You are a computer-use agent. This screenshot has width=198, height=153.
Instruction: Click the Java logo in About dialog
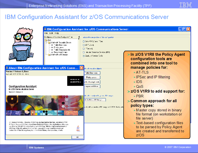(x=78, y=128)
